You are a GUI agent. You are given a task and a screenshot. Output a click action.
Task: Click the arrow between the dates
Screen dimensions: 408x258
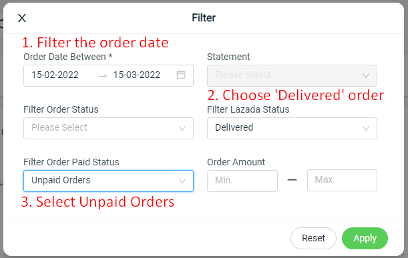(103, 75)
